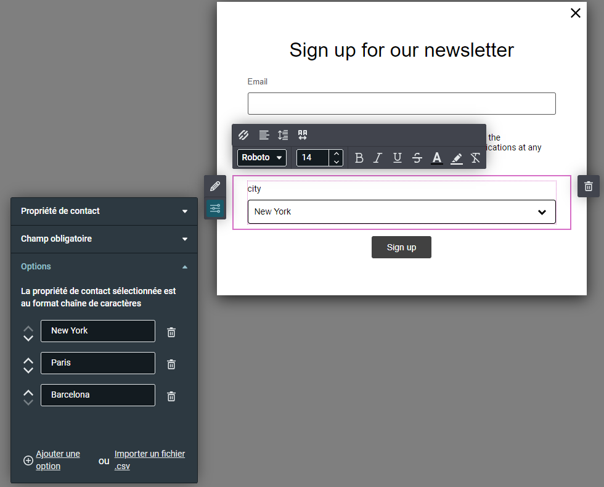Move the Paris option up

click(28, 361)
